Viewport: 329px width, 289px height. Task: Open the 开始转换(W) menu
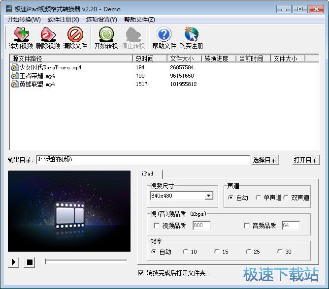tap(24, 19)
